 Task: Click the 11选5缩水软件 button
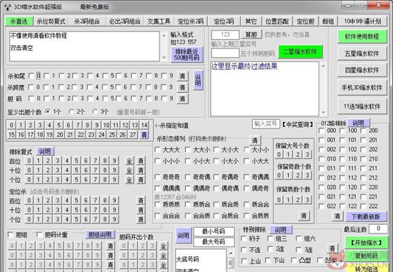tap(362, 106)
